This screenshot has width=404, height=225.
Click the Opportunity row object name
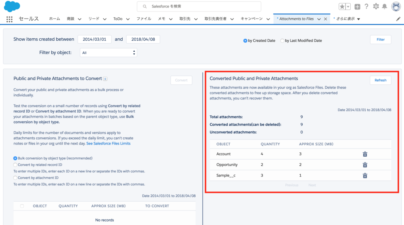(x=227, y=165)
